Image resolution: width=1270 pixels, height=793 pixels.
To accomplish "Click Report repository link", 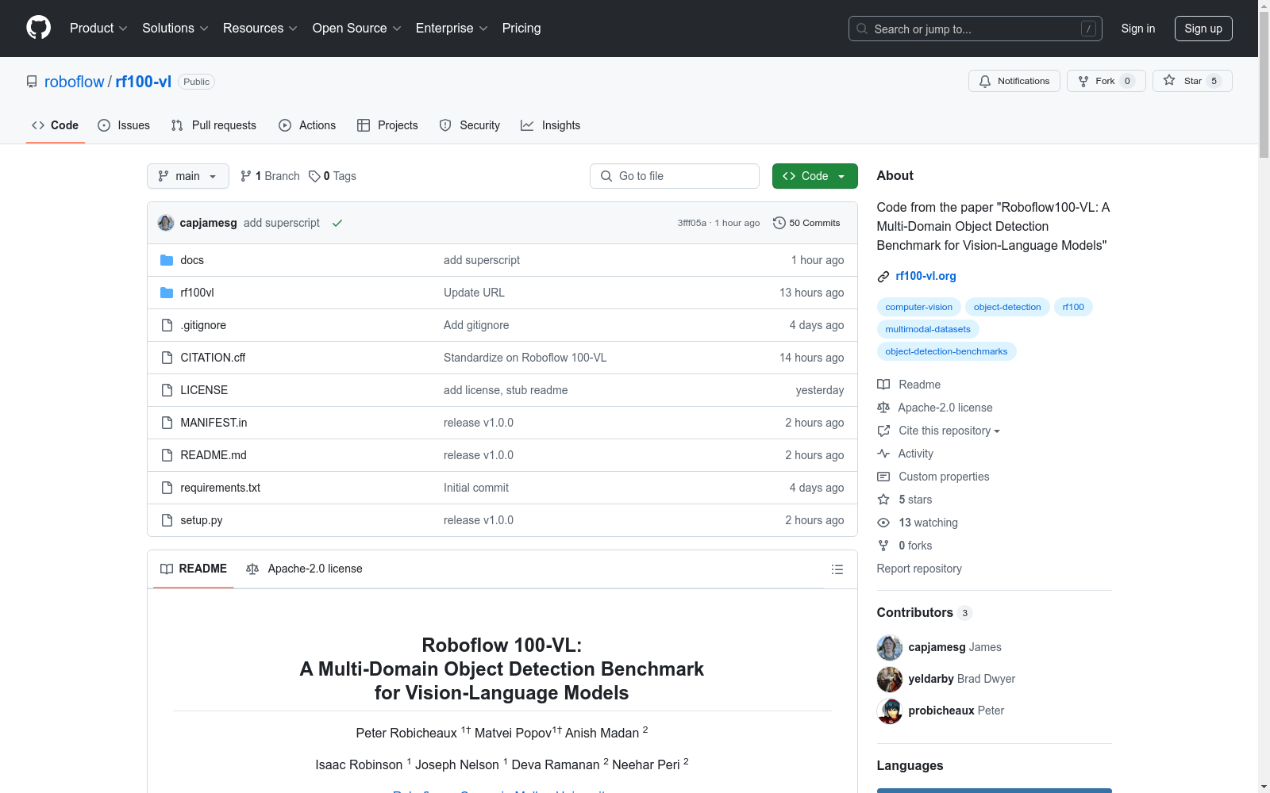I will click(919, 569).
